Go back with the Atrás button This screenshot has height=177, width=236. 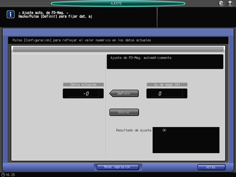point(211,167)
